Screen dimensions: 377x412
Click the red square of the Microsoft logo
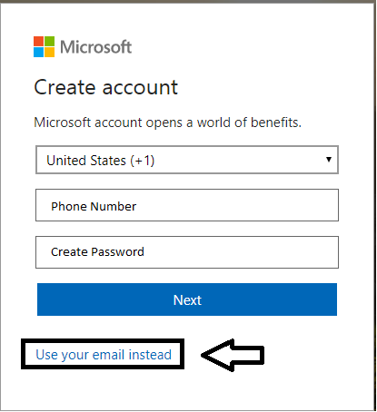38,41
